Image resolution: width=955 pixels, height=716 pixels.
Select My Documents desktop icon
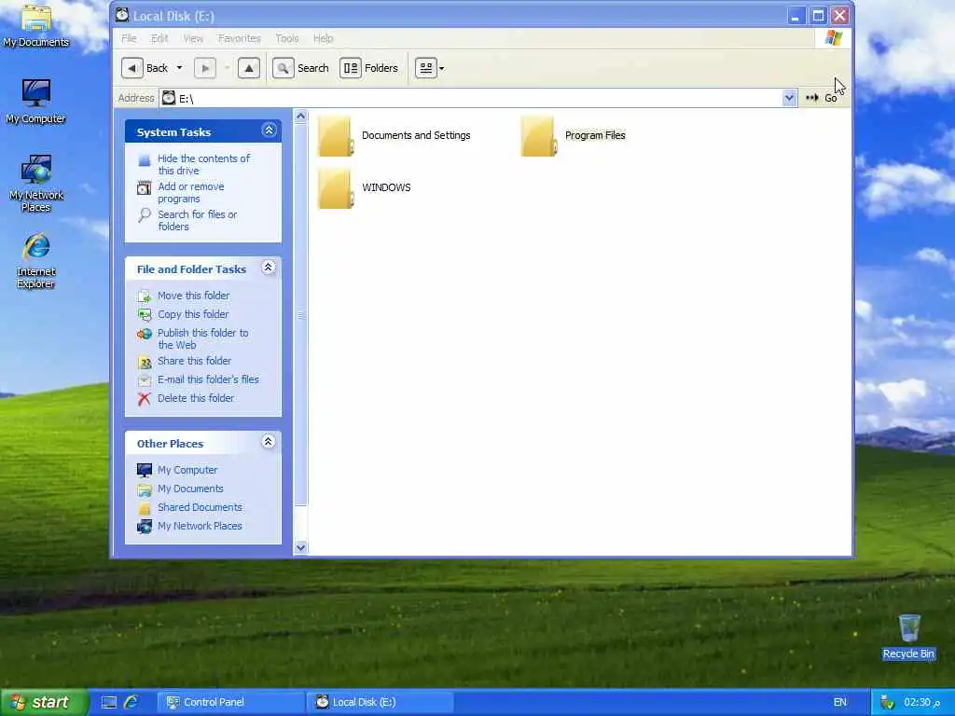(36, 26)
